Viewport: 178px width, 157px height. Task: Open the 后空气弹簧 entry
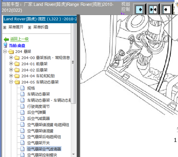(x=37, y=112)
